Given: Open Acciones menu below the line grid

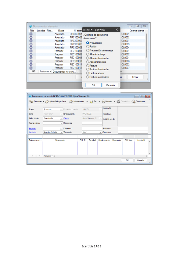Looking at the screenshot, I should click(x=48, y=156).
